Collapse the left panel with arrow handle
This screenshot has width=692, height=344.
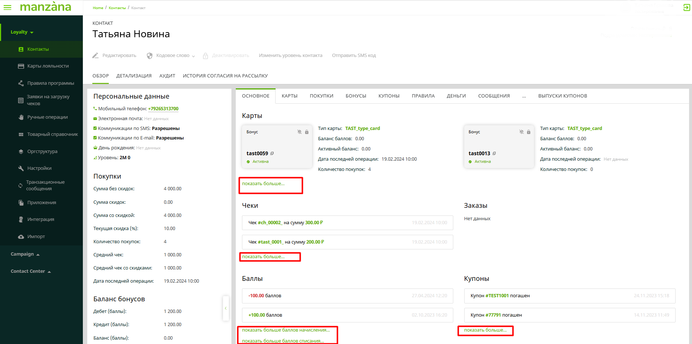(x=226, y=308)
